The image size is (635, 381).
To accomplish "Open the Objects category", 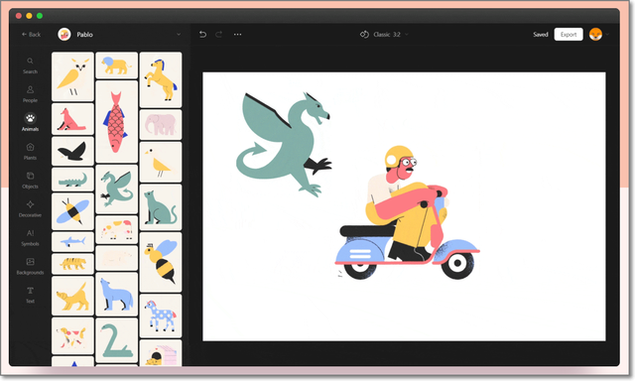I will 30,181.
